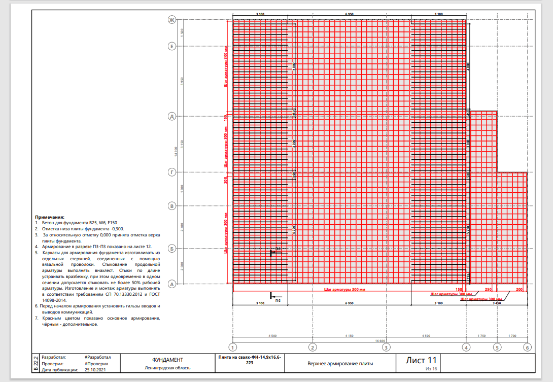553x382 pixels.
Task: Click the numbered axis bubble 2
Action: click(x=313, y=348)
